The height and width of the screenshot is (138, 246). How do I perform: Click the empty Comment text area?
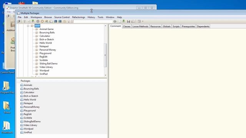coord(178,83)
